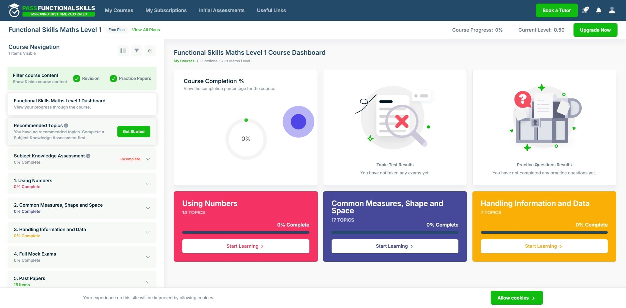The height and width of the screenshot is (308, 626).
Task: Uncheck the Practice Papers filter checkbox
Action: click(113, 79)
